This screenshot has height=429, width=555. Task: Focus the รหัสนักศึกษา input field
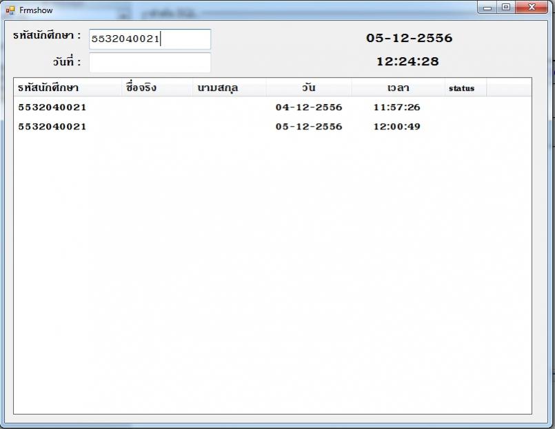(x=150, y=39)
